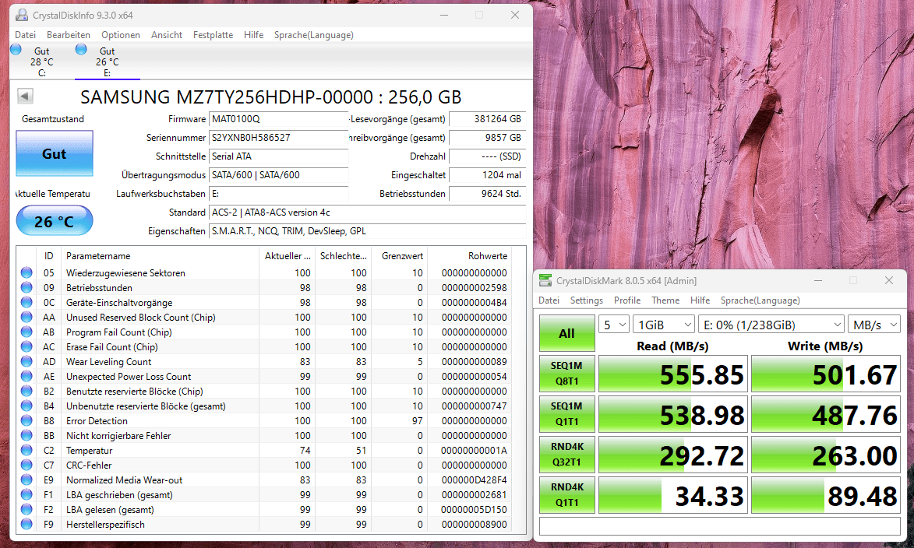Click the Betriebsstunden value 9624 Std.
914x548 pixels.
[487, 193]
